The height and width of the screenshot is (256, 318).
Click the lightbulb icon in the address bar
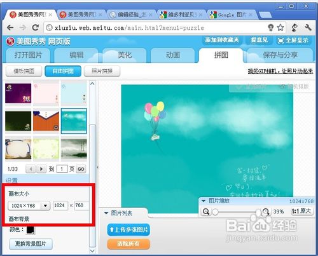click(271, 27)
